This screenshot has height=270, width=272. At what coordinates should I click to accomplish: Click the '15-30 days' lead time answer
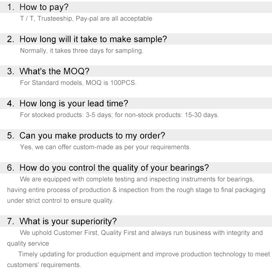[x=119, y=115]
